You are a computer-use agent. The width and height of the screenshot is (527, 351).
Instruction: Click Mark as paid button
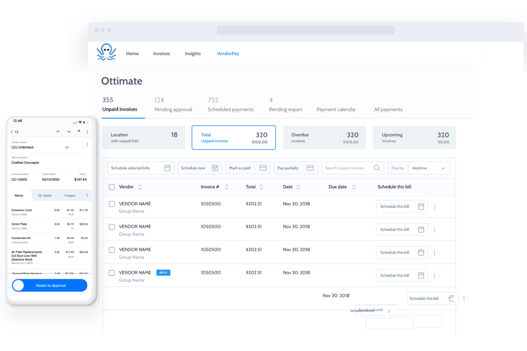pos(248,168)
